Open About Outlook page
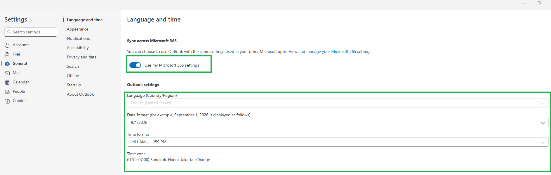The width and height of the screenshot is (551, 175). (80, 94)
